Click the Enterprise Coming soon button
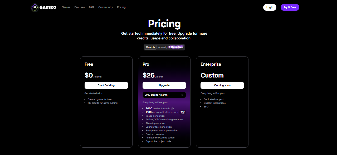This screenshot has width=337, height=155. tap(222, 85)
